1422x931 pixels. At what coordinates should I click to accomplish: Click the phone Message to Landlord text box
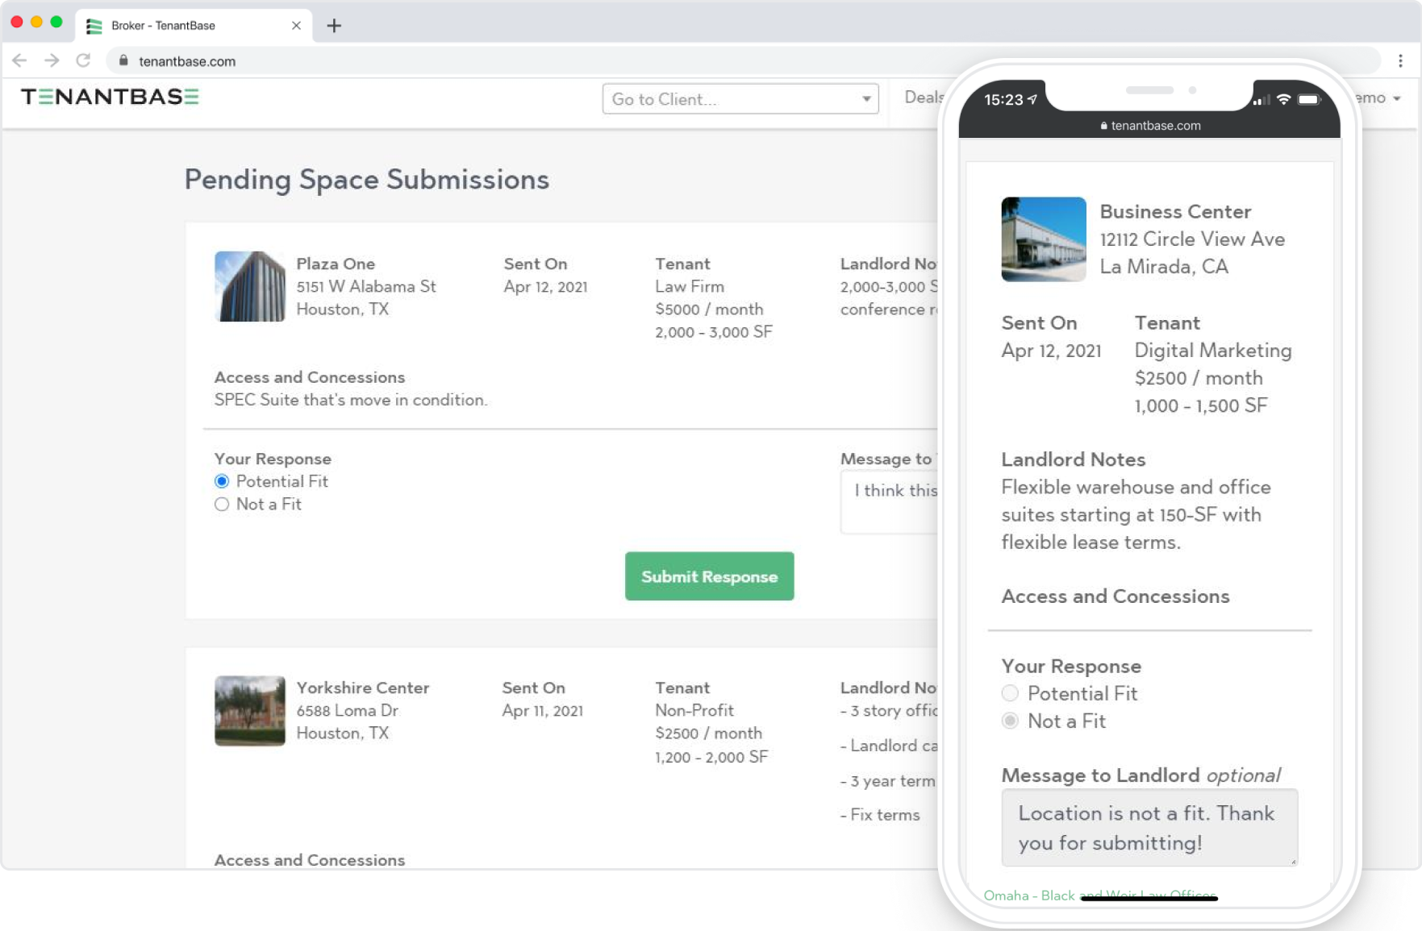point(1149,828)
